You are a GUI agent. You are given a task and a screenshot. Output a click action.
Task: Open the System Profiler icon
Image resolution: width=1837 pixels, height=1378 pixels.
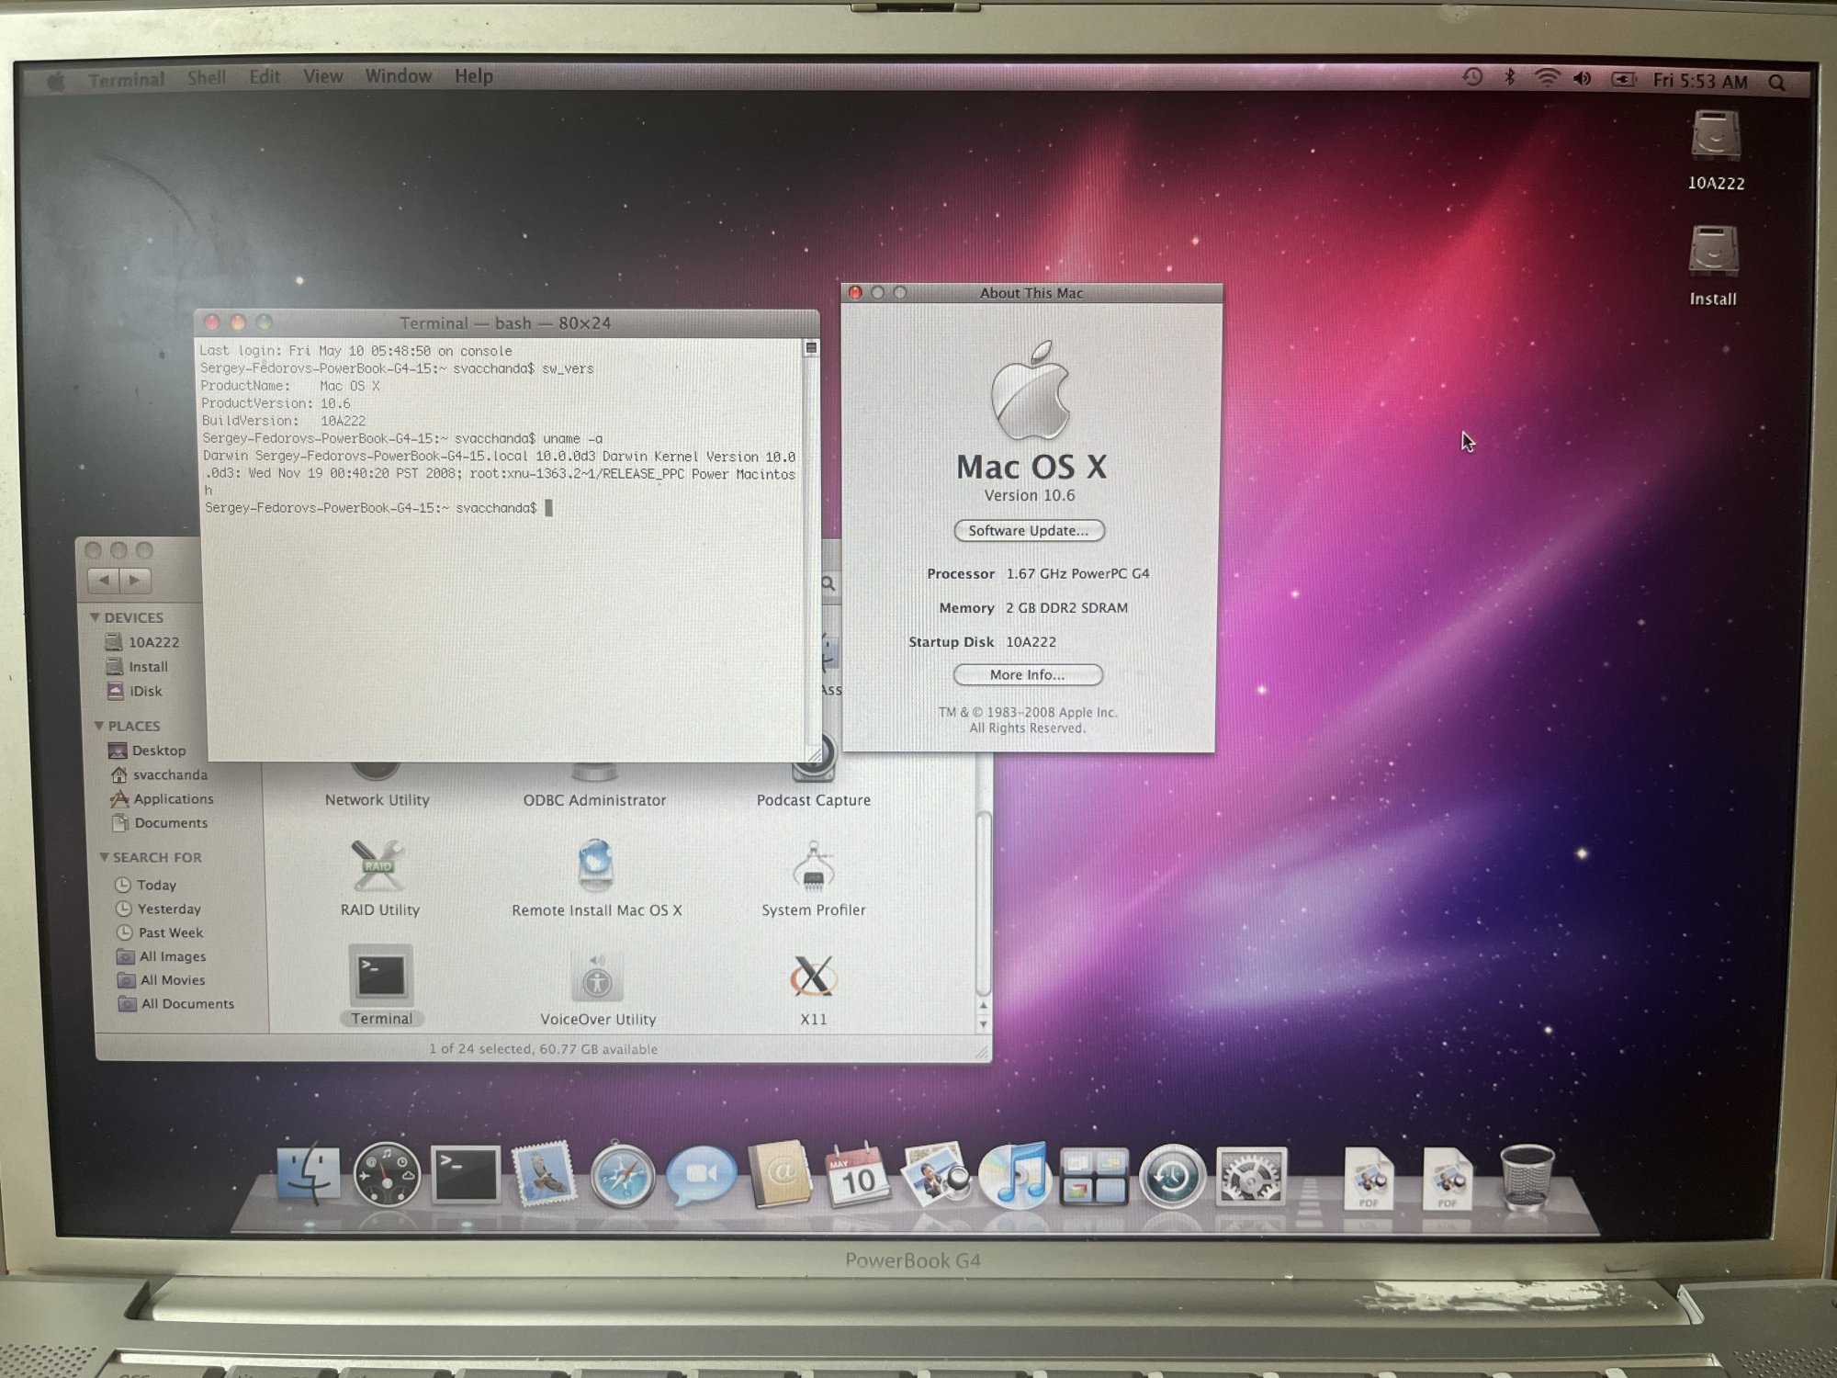coord(813,868)
